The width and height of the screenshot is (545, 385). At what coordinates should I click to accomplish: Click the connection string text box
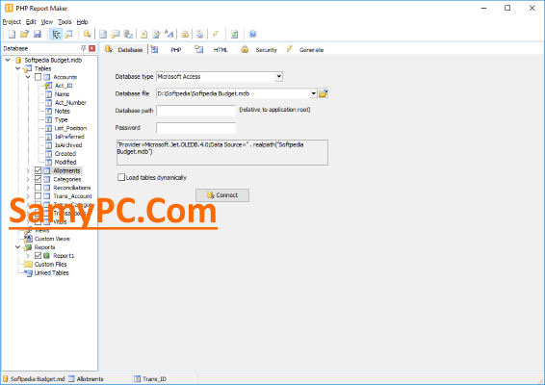(x=222, y=152)
